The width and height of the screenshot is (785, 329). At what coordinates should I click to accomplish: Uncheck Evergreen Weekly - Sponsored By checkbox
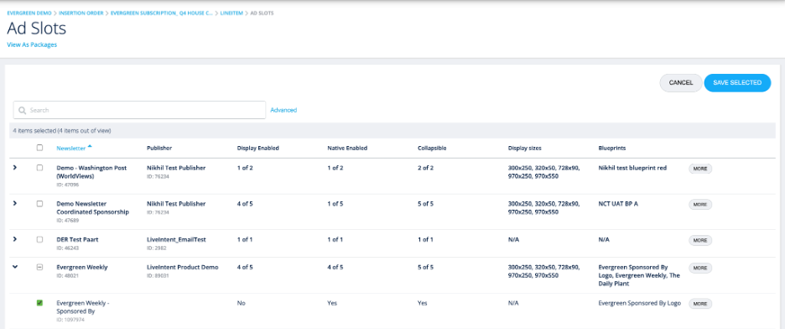point(40,303)
